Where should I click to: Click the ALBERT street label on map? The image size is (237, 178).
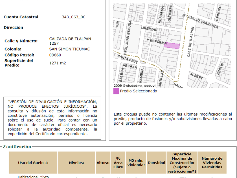(196, 76)
